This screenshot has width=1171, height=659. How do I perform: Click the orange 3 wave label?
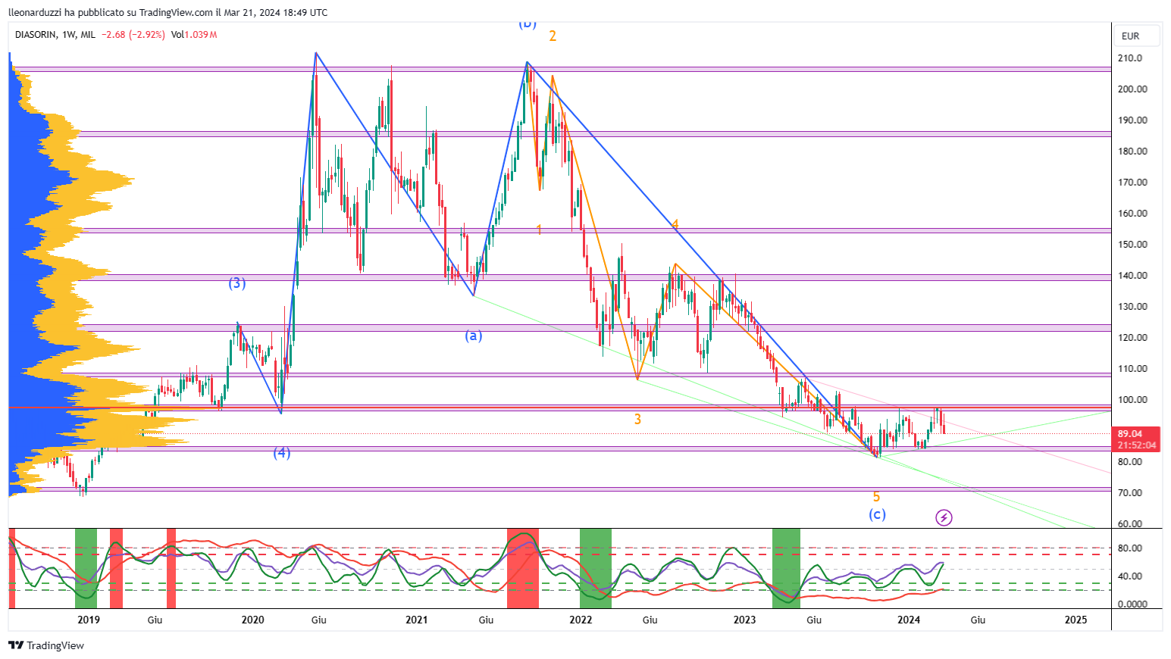tap(637, 419)
